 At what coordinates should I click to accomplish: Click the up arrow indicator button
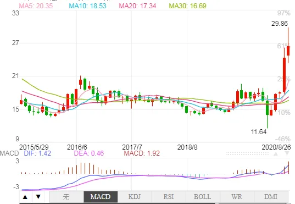(x=25, y=197)
